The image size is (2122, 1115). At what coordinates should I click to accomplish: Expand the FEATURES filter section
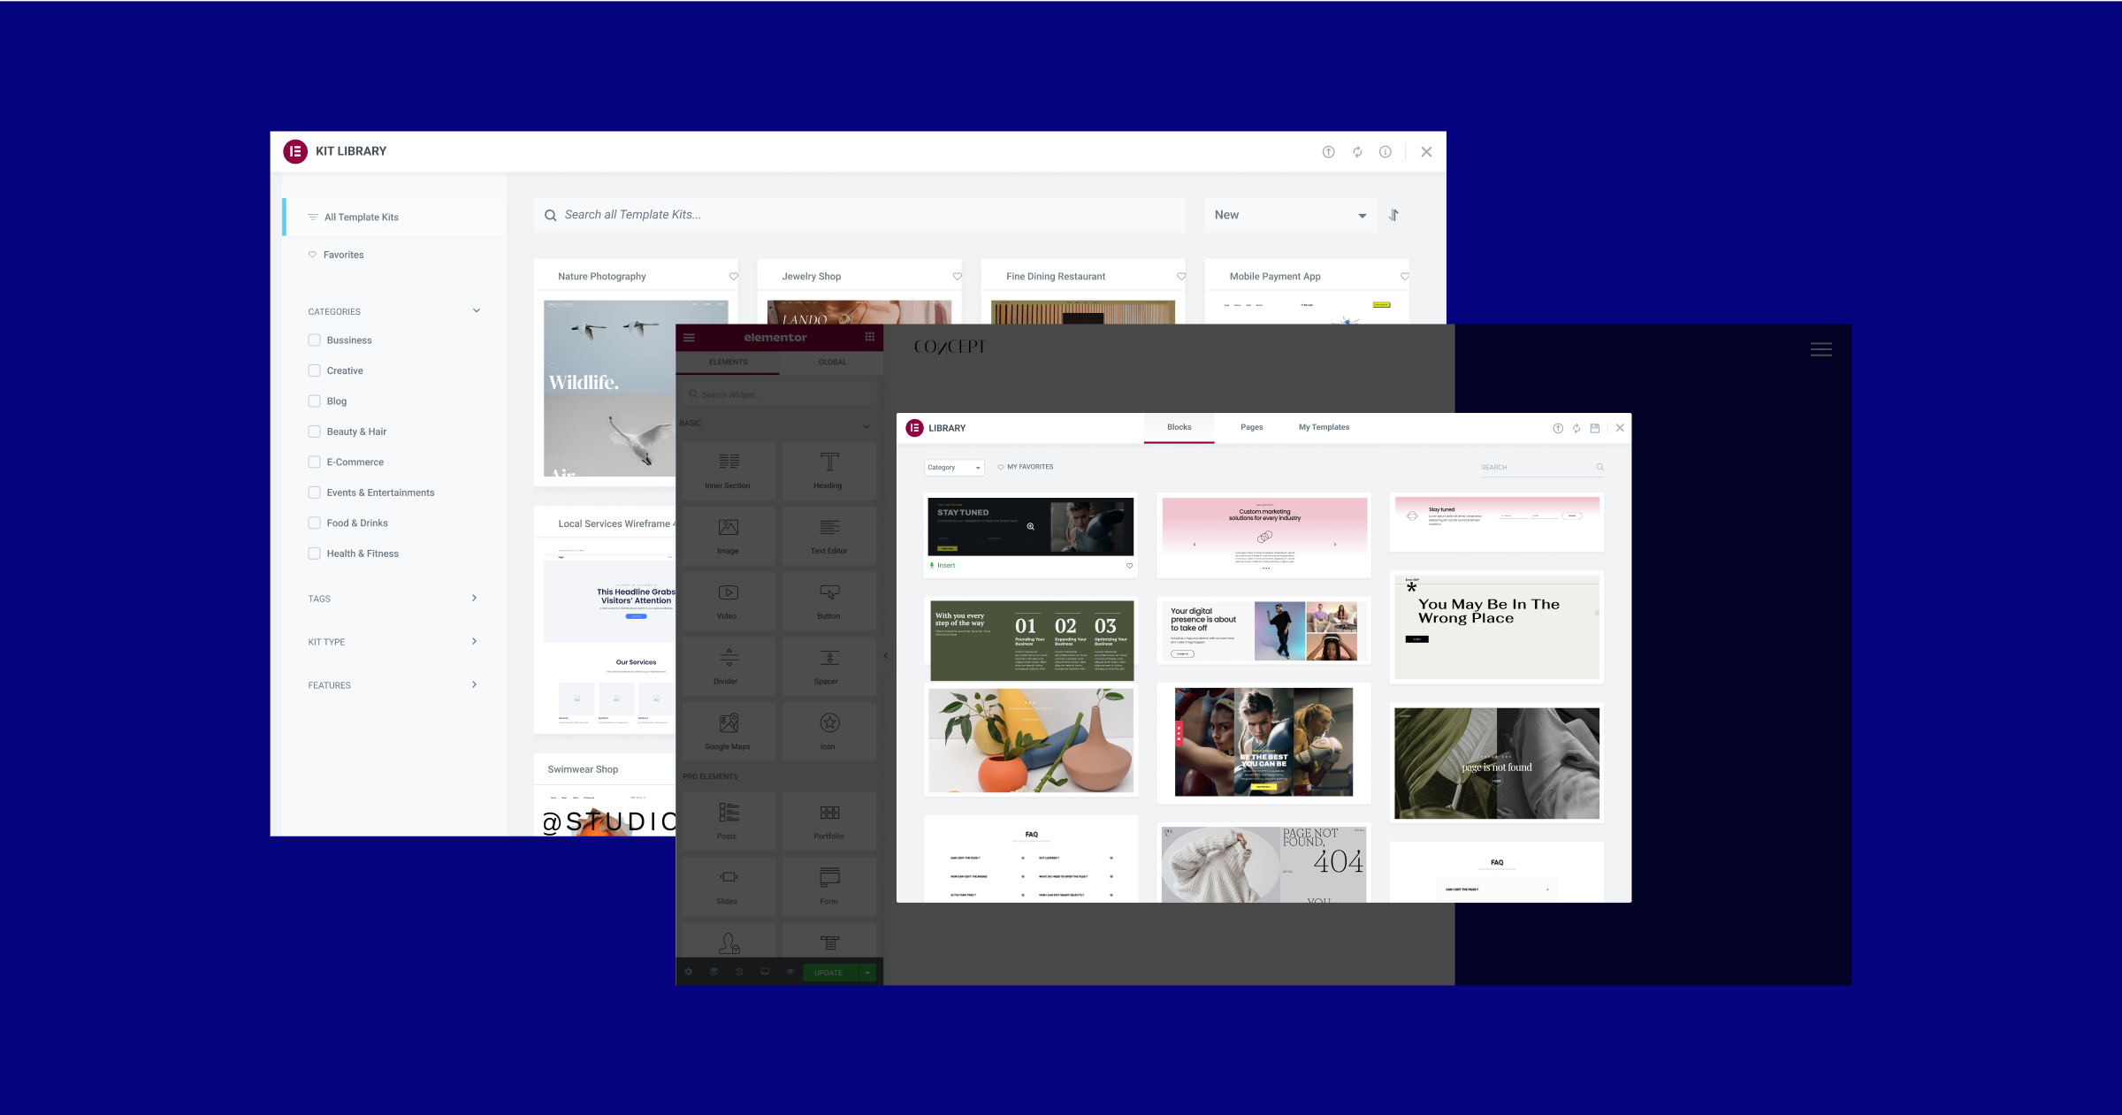pos(393,684)
